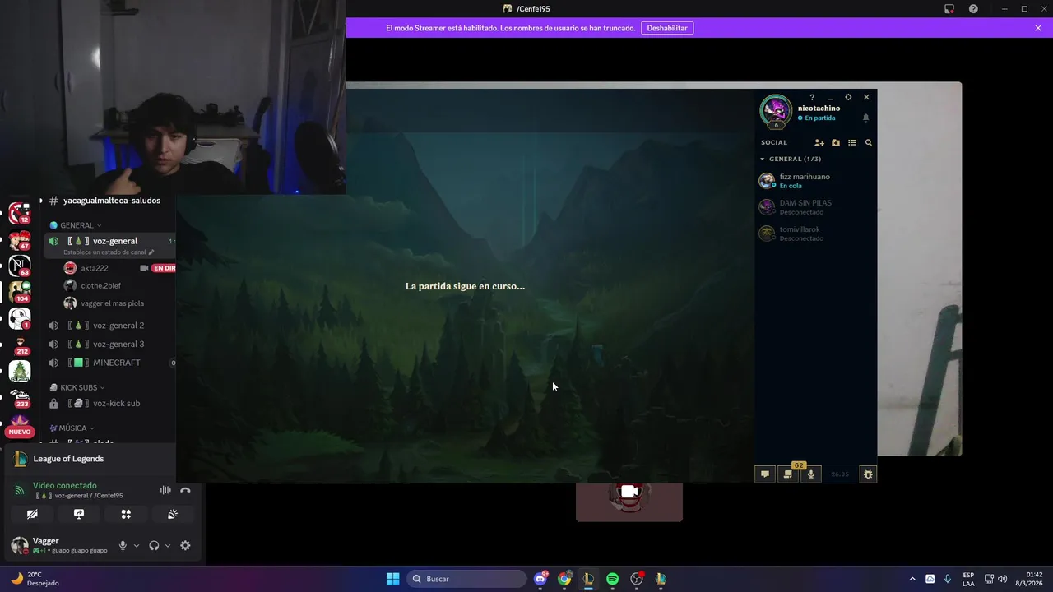Open the League chat bubble button
Screen dimensions: 1053x592
click(x=765, y=474)
